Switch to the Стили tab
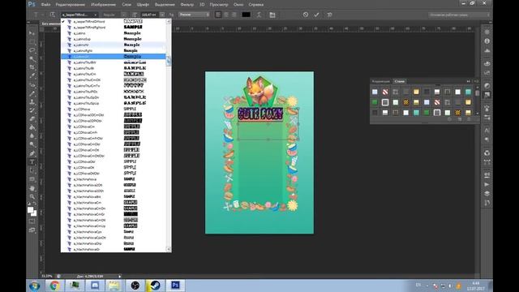The width and height of the screenshot is (519, 292). 400,81
